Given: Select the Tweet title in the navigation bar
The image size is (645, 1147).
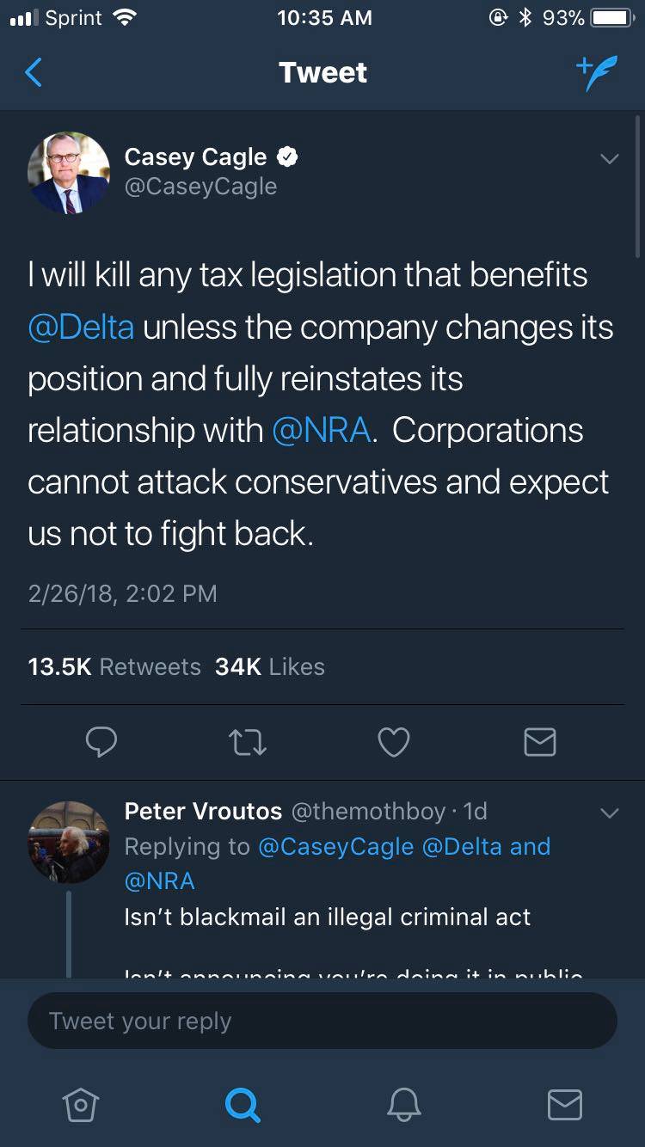Looking at the screenshot, I should 322,72.
